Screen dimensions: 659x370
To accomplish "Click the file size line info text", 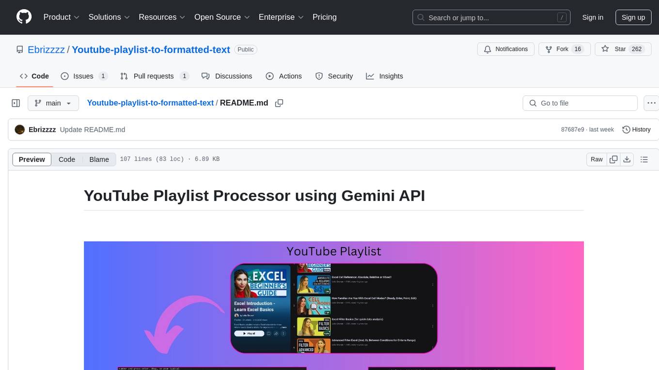I will [170, 159].
